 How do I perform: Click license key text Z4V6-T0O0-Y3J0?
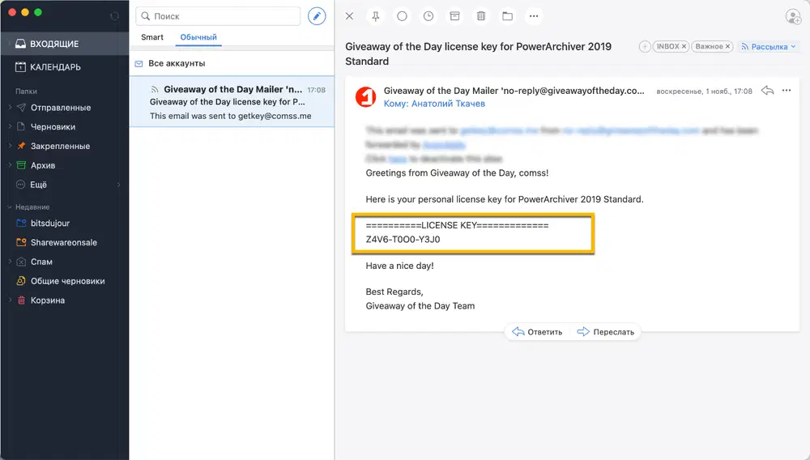(403, 239)
